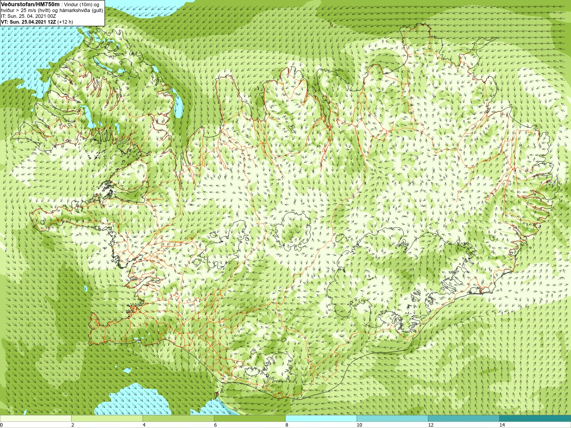
Task: Click the "IT: Sun. 25. 04. 2021 00Z" line
Action: pos(28,16)
